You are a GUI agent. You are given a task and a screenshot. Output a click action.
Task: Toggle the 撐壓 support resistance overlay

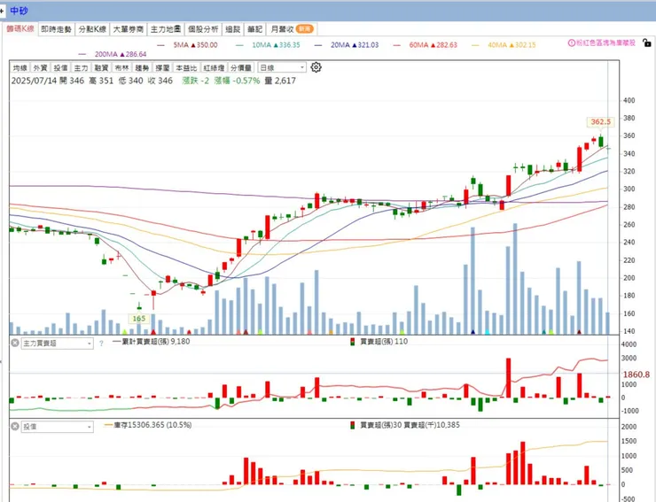(x=162, y=67)
